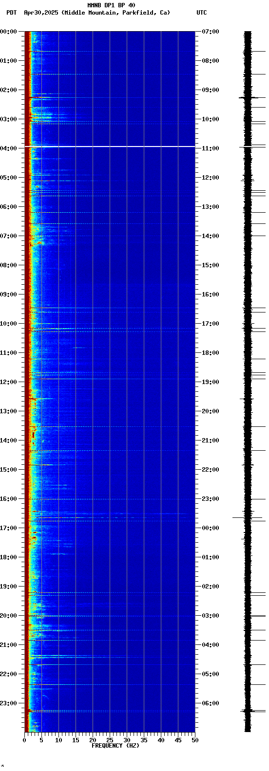This screenshot has width=269, height=771.
Task: Click the 10 Hz frequency tick label
Action: tap(58, 740)
